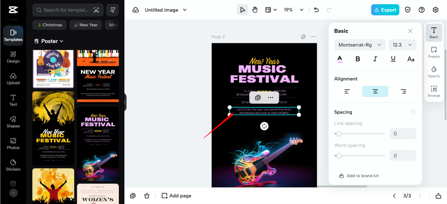Open the Montserrat-Rg font dropdown
The height and width of the screenshot is (204, 447).
tap(360, 45)
